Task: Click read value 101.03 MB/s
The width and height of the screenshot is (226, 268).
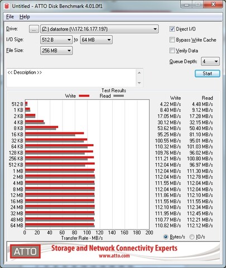Action: click(200, 146)
